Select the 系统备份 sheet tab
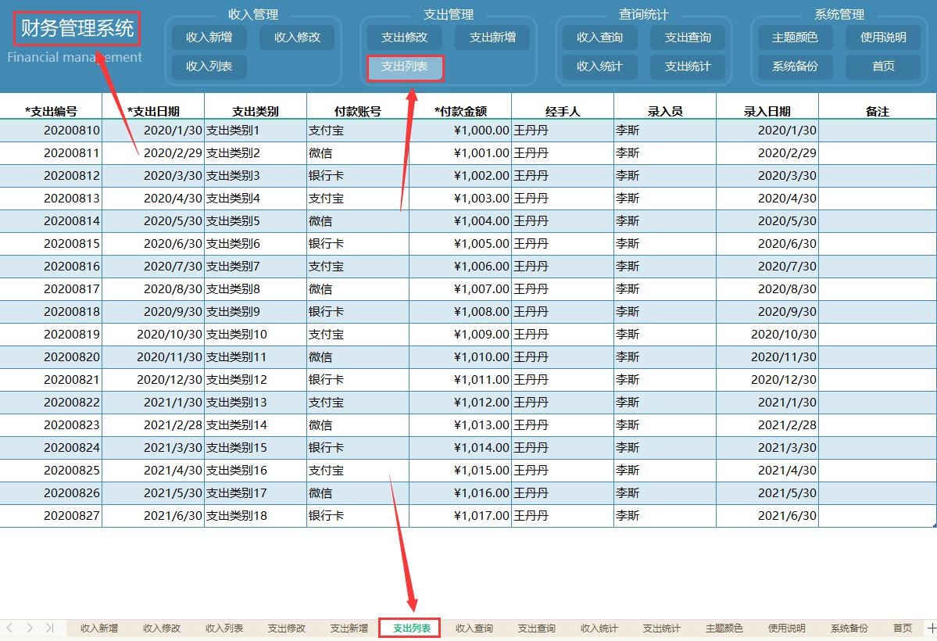 pyautogui.click(x=849, y=628)
